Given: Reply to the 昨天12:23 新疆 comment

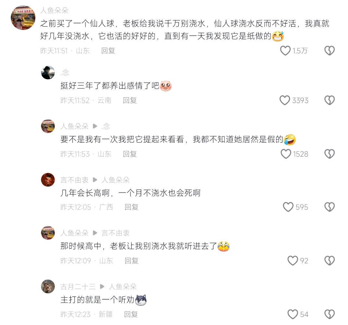Looking at the screenshot, I should coord(131,314).
